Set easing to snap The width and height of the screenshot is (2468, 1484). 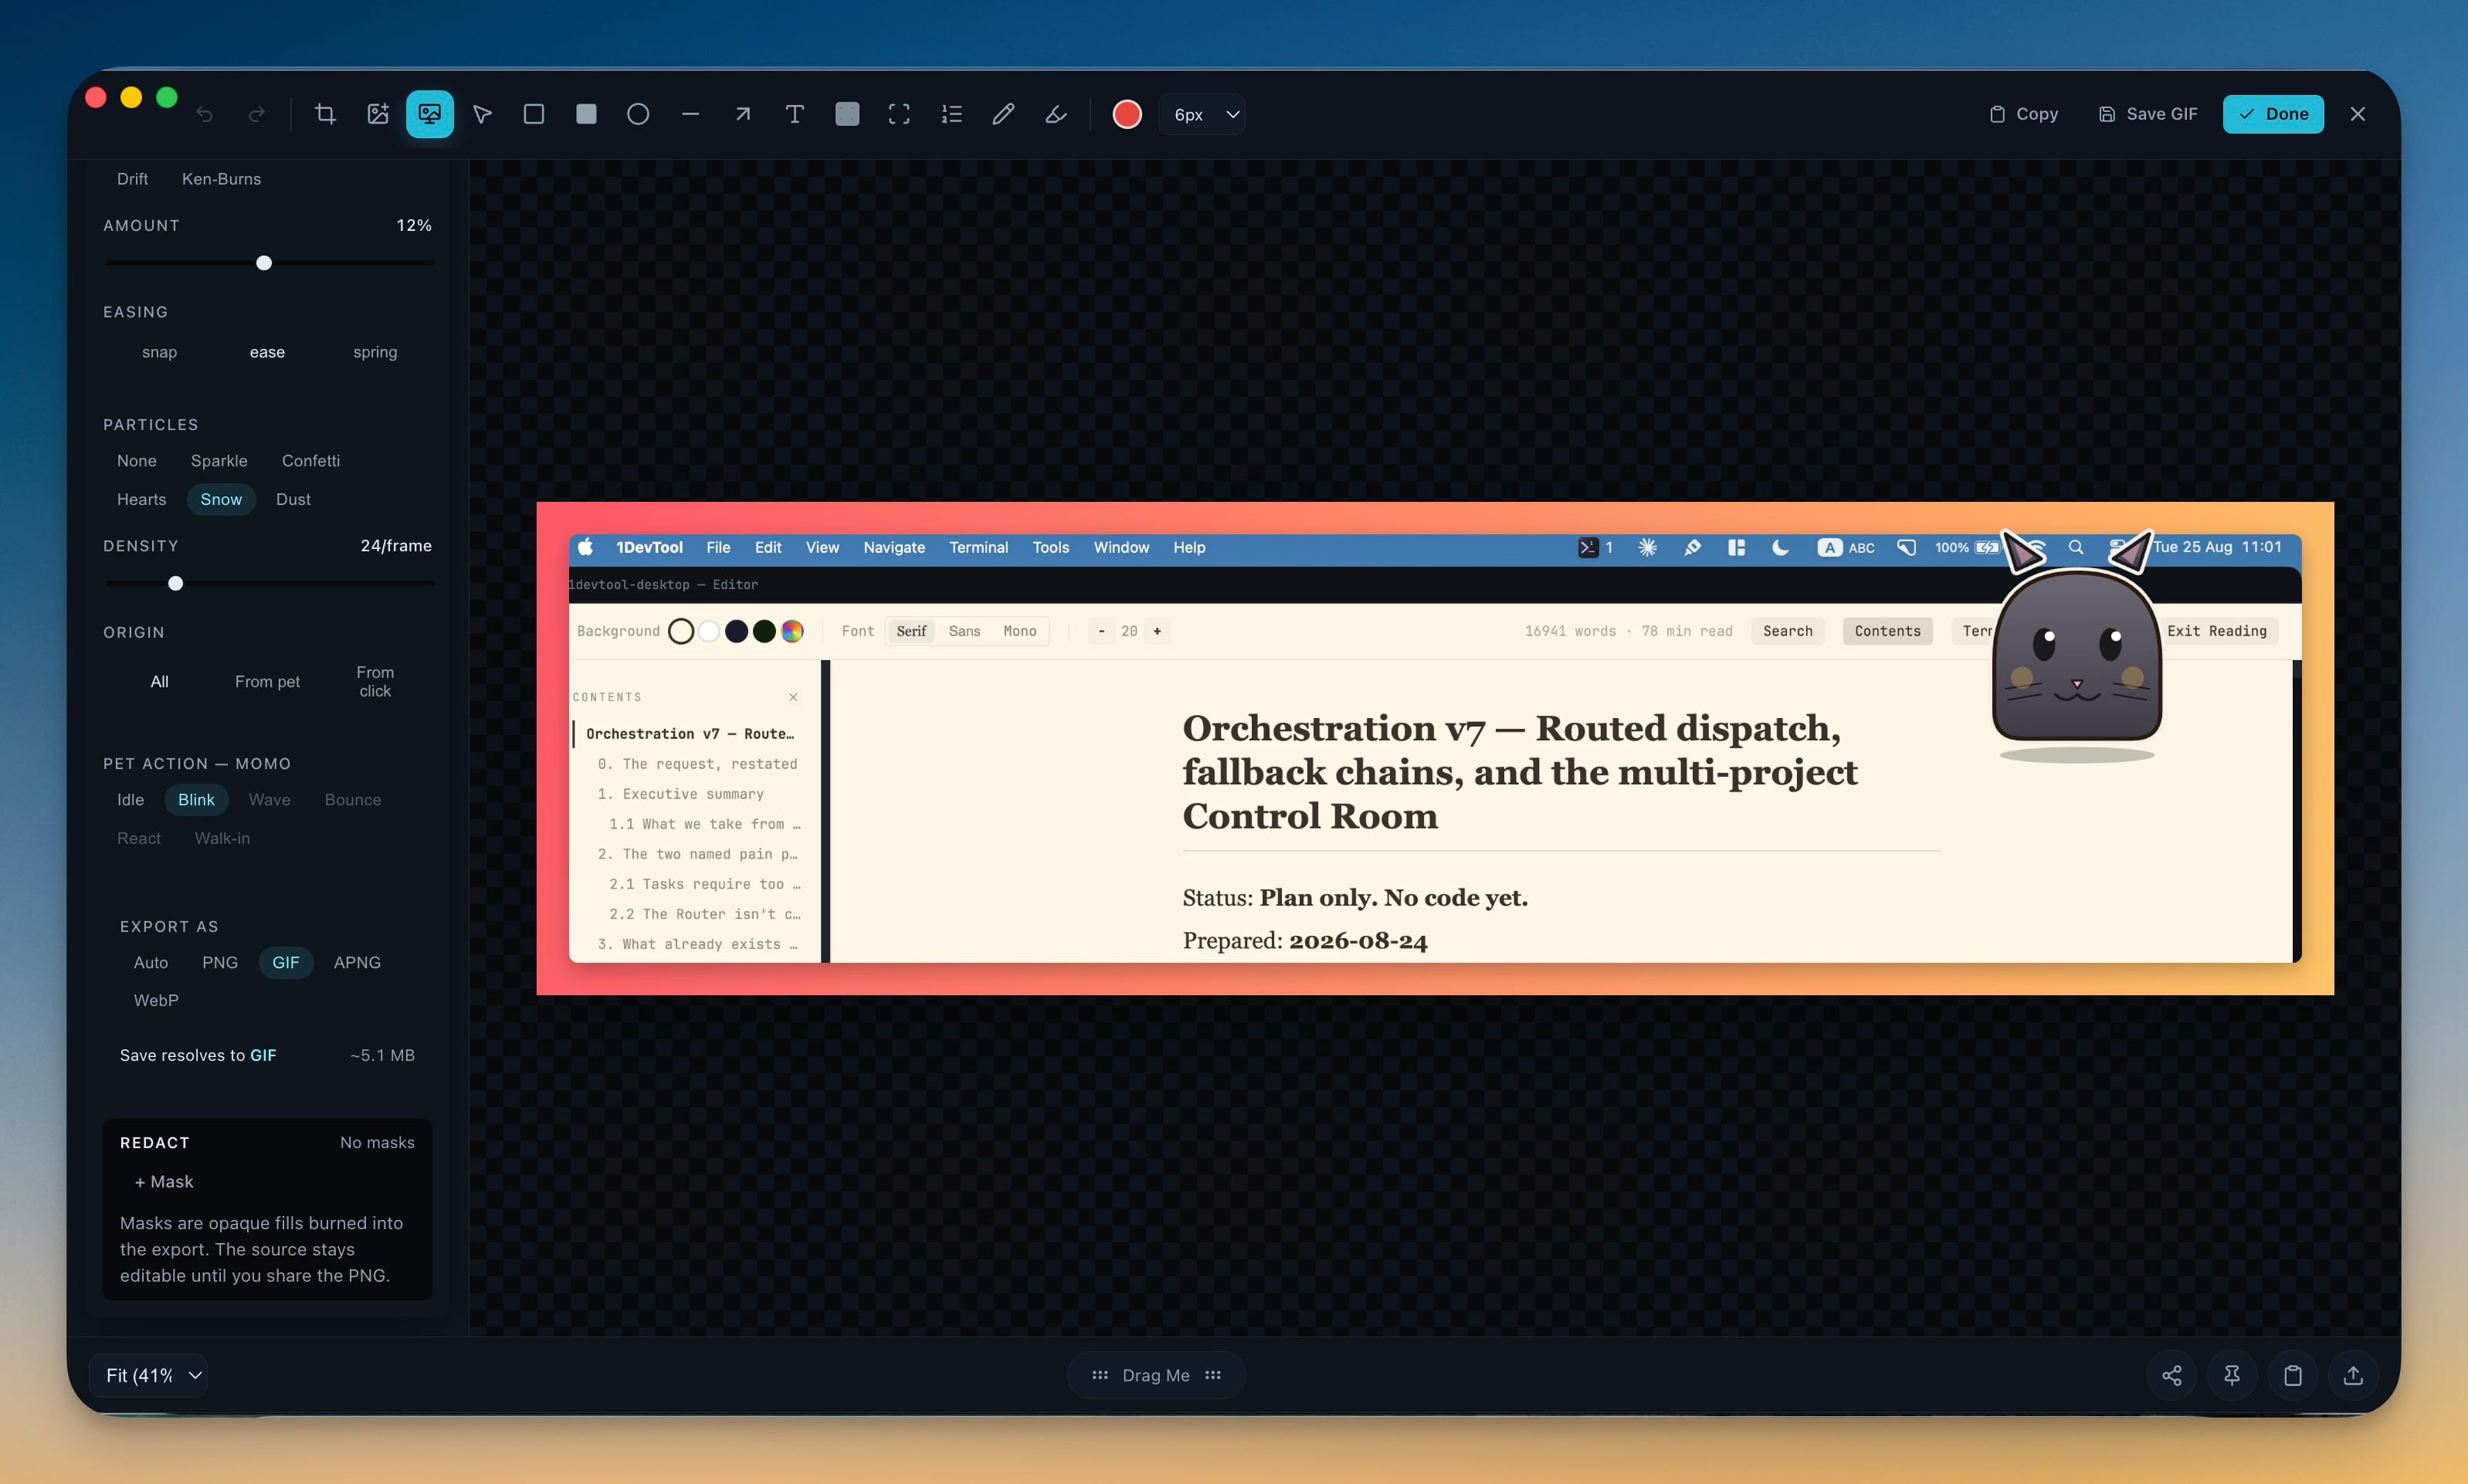[159, 352]
